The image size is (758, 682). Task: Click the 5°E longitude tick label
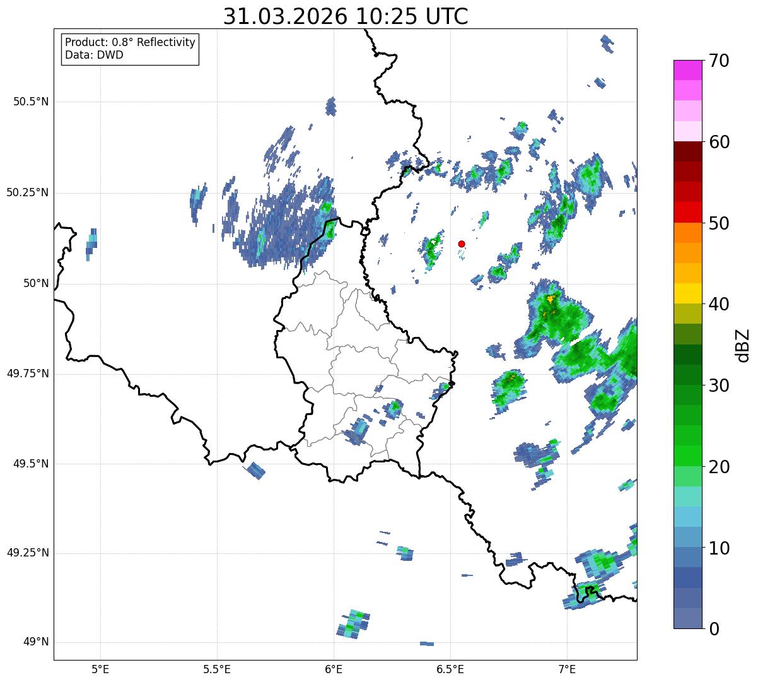pos(100,668)
